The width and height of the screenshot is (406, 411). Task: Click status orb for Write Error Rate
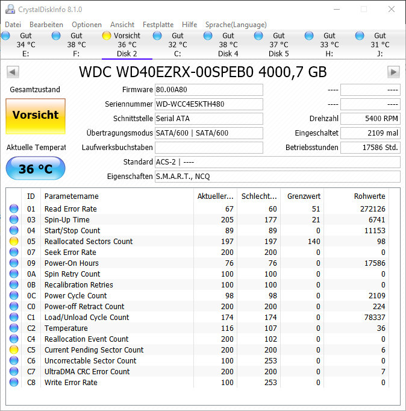pos(14,382)
